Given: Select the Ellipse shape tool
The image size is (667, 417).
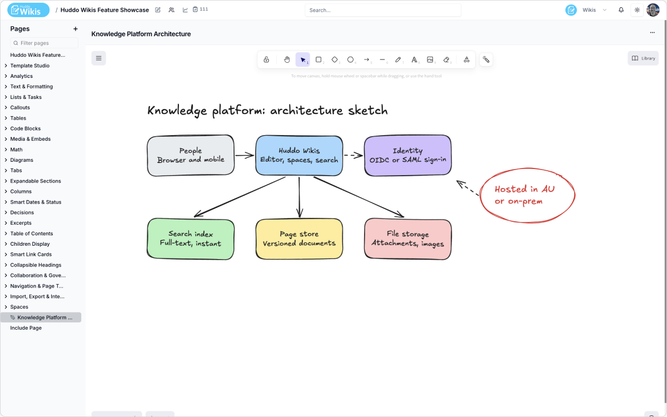Looking at the screenshot, I should coord(350,59).
